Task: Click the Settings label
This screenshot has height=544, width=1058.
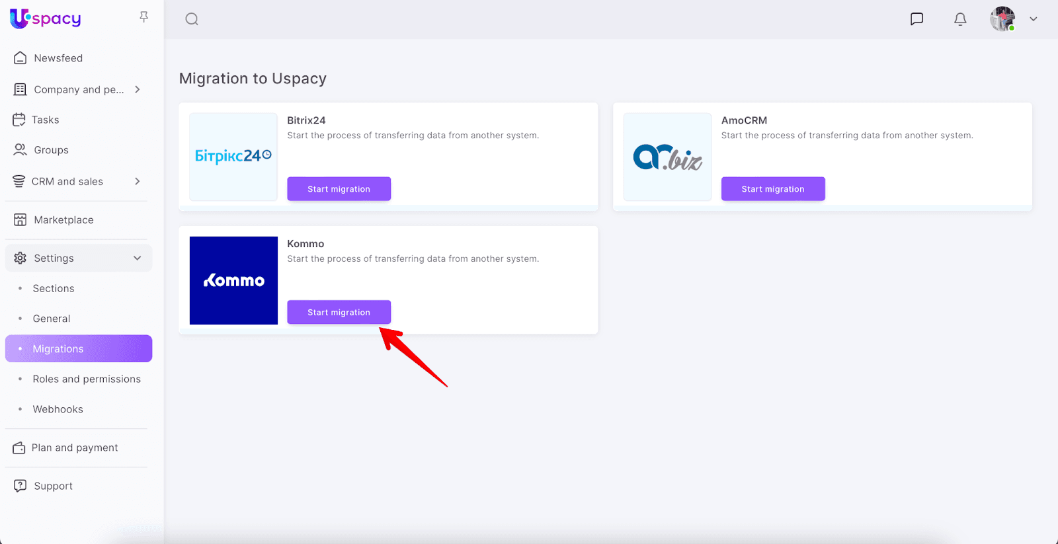Action: click(54, 258)
